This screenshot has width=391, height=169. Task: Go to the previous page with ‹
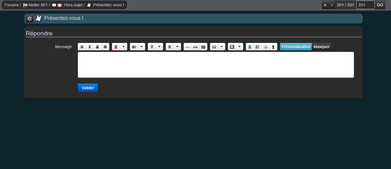(332, 5)
